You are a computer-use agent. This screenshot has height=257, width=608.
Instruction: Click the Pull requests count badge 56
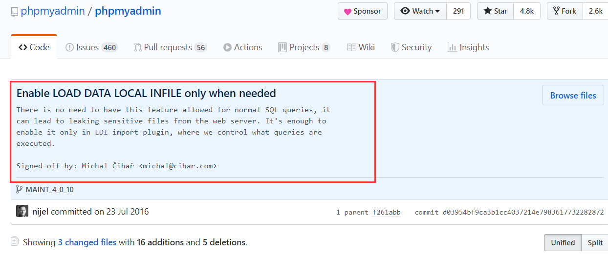tap(200, 47)
